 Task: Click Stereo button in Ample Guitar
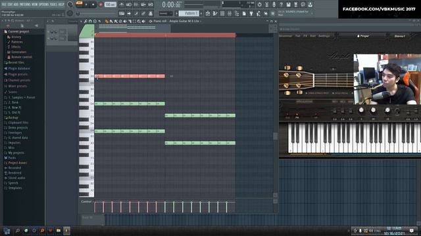pyautogui.click(x=400, y=36)
